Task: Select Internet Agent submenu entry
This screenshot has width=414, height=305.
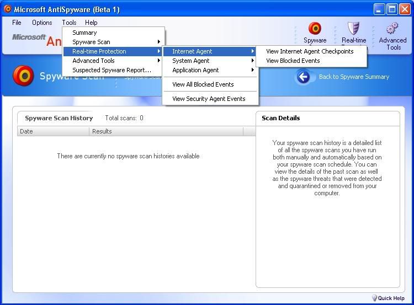Action: [x=210, y=51]
